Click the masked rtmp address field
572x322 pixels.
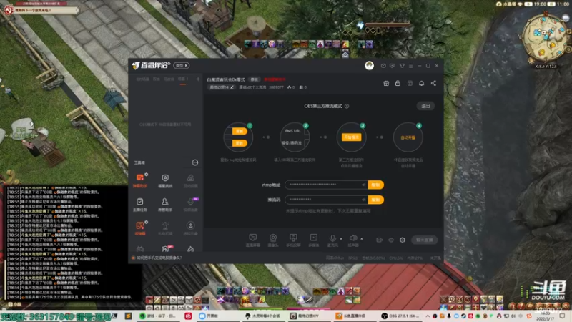click(x=326, y=185)
